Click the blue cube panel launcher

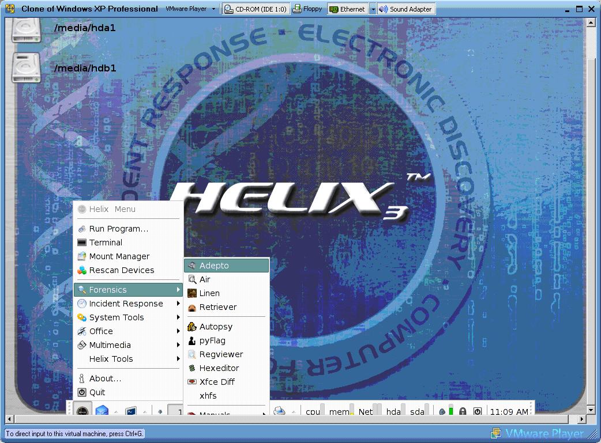coord(102,411)
